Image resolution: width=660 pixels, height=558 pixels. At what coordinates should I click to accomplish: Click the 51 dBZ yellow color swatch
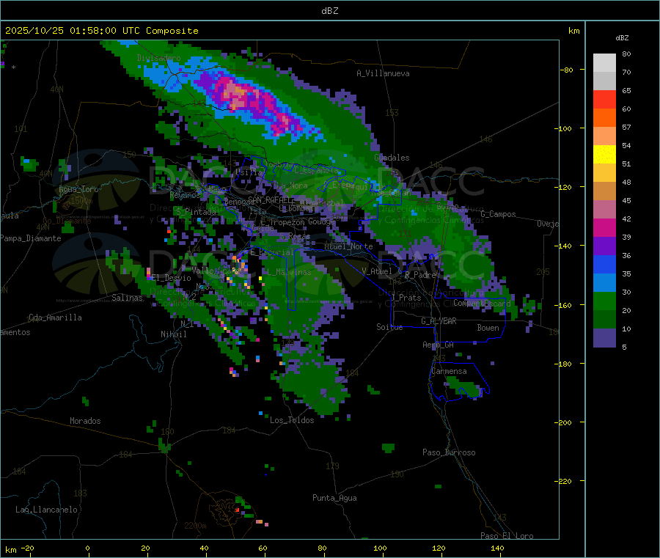[x=604, y=155]
